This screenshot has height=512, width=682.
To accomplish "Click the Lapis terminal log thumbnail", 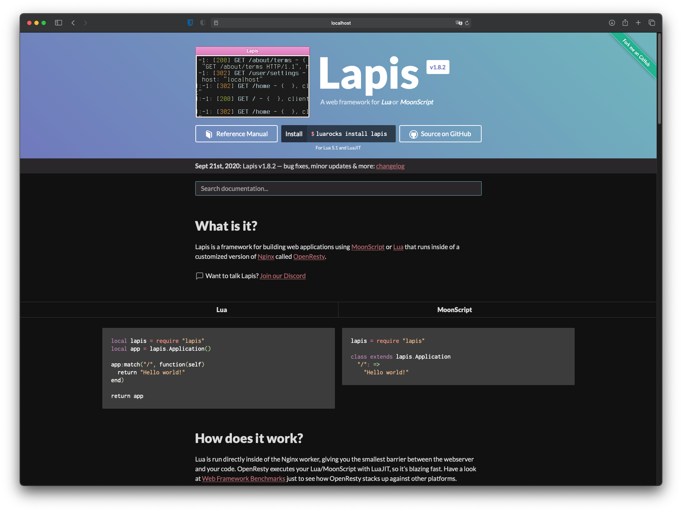I will tap(252, 82).
